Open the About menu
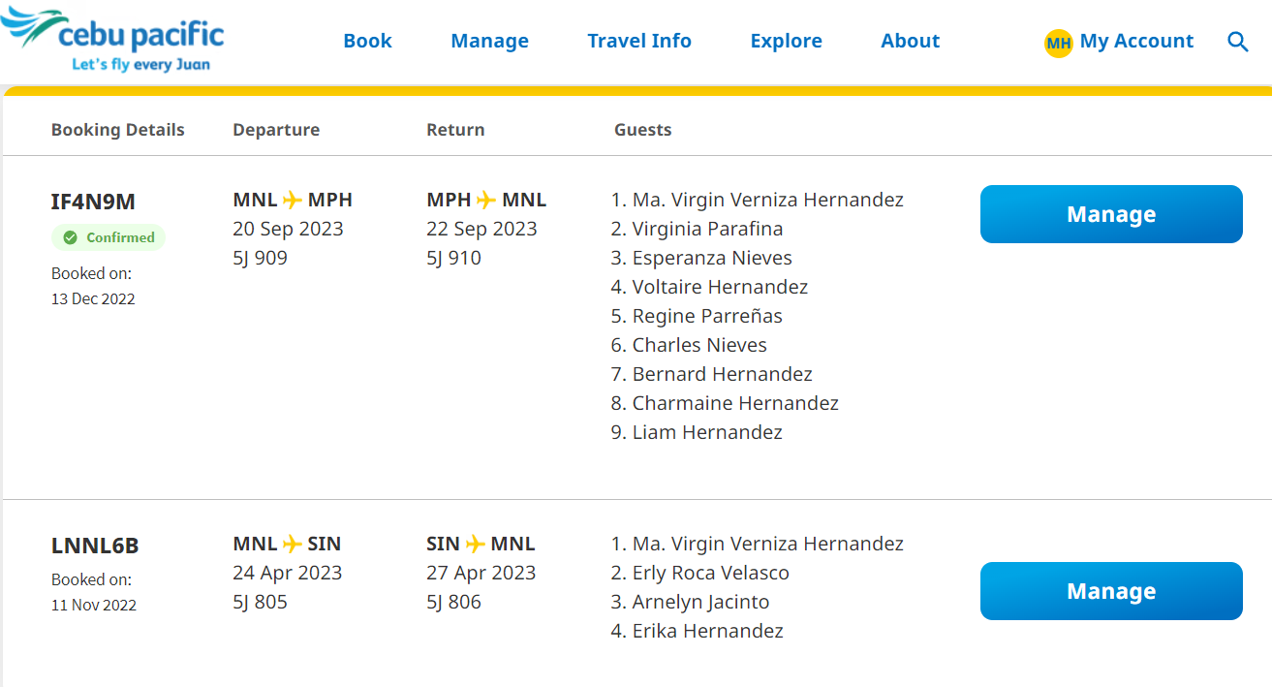This screenshot has width=1272, height=687. click(911, 41)
